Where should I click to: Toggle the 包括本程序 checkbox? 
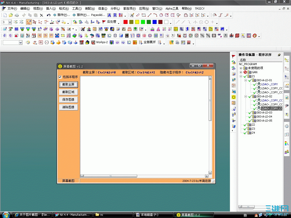point(60,77)
